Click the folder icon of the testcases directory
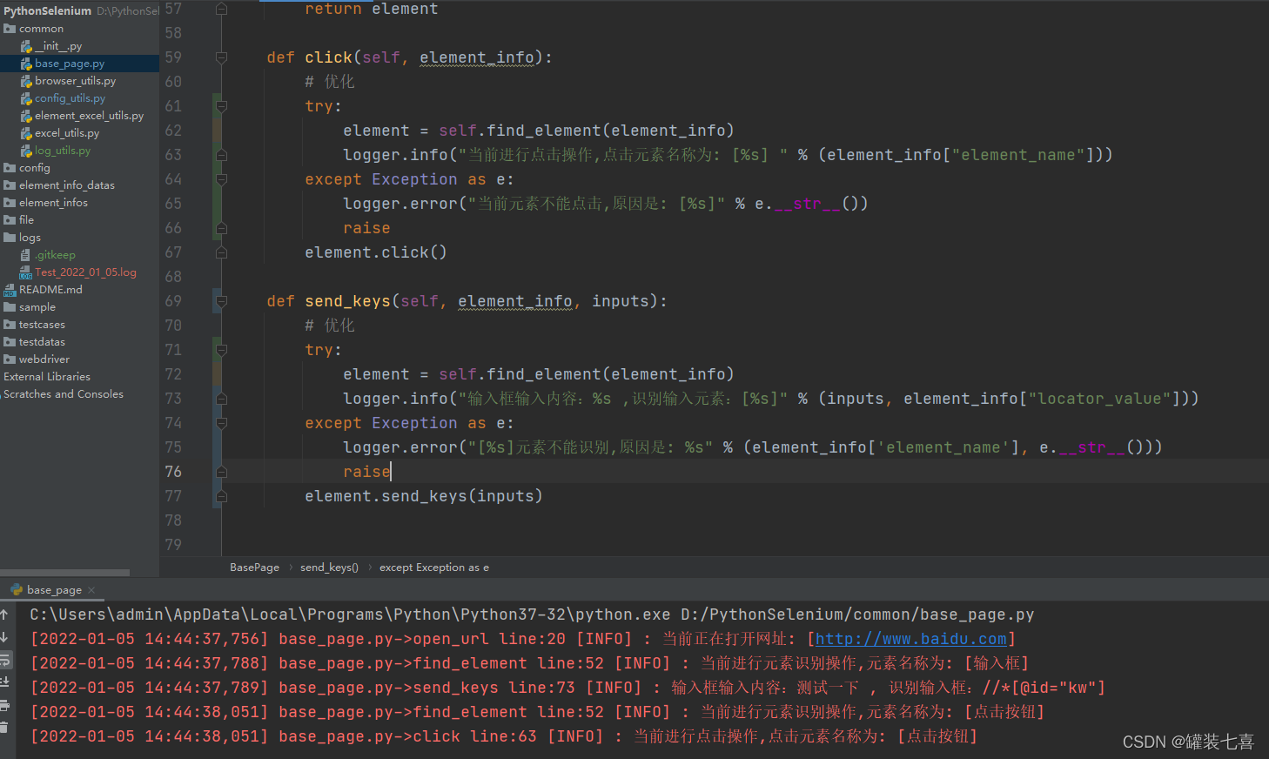The width and height of the screenshot is (1269, 759). click(10, 325)
